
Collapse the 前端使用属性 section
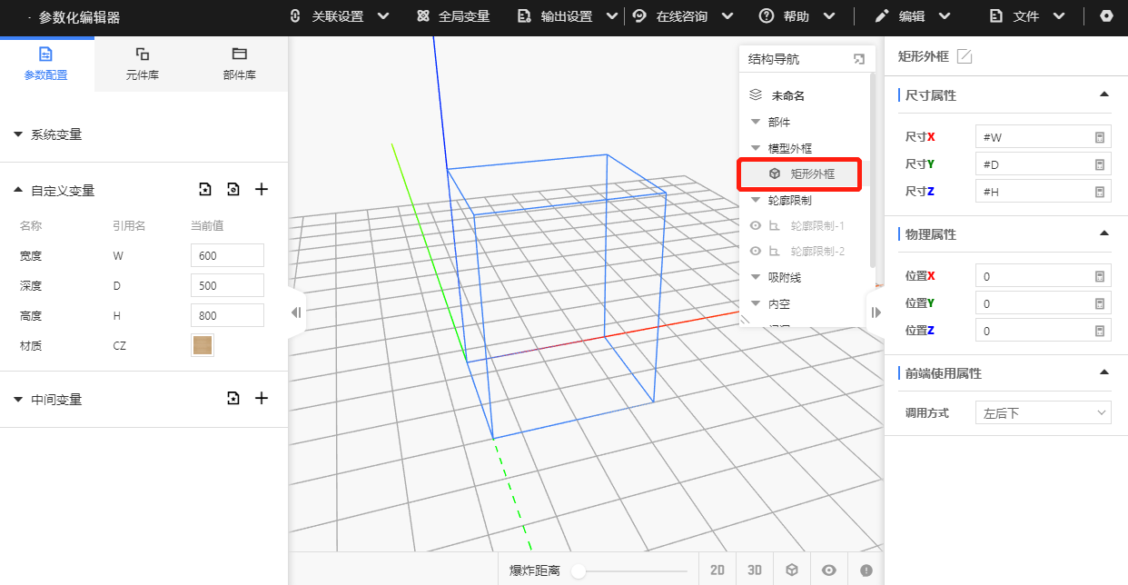pyautogui.click(x=1104, y=372)
